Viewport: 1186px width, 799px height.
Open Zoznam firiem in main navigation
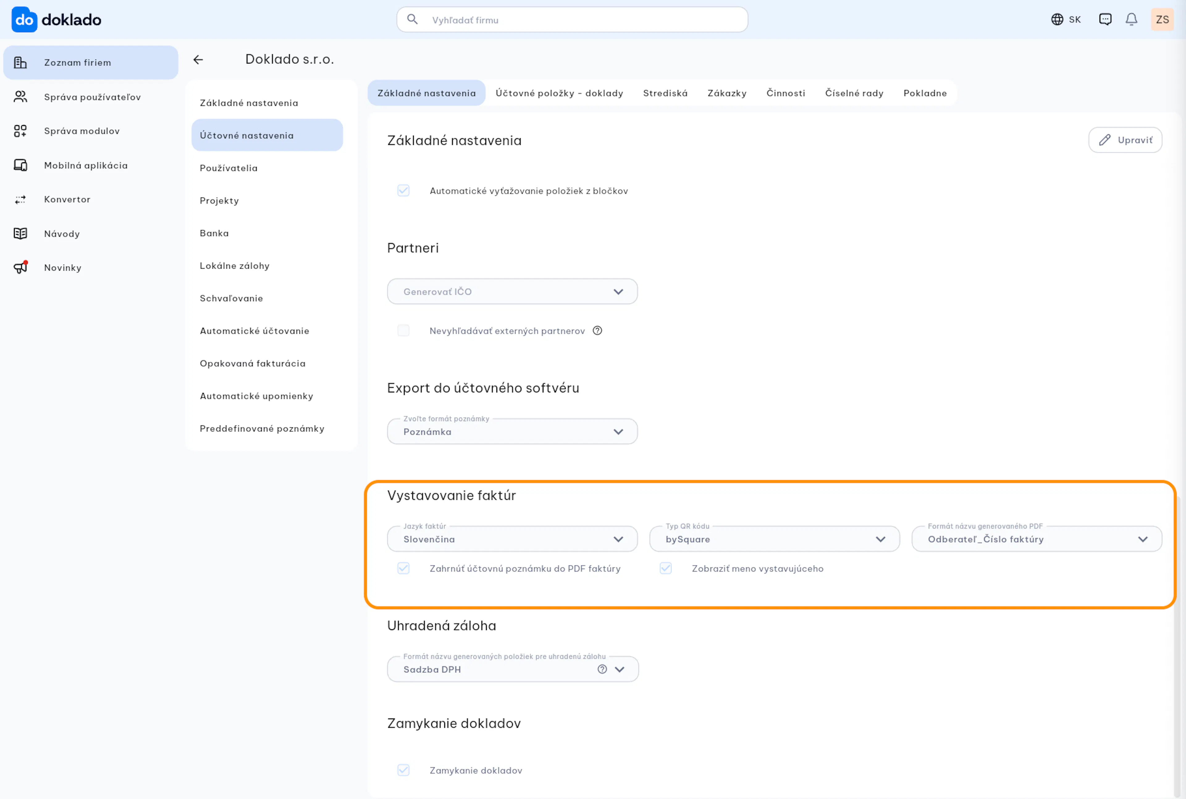pyautogui.click(x=91, y=63)
